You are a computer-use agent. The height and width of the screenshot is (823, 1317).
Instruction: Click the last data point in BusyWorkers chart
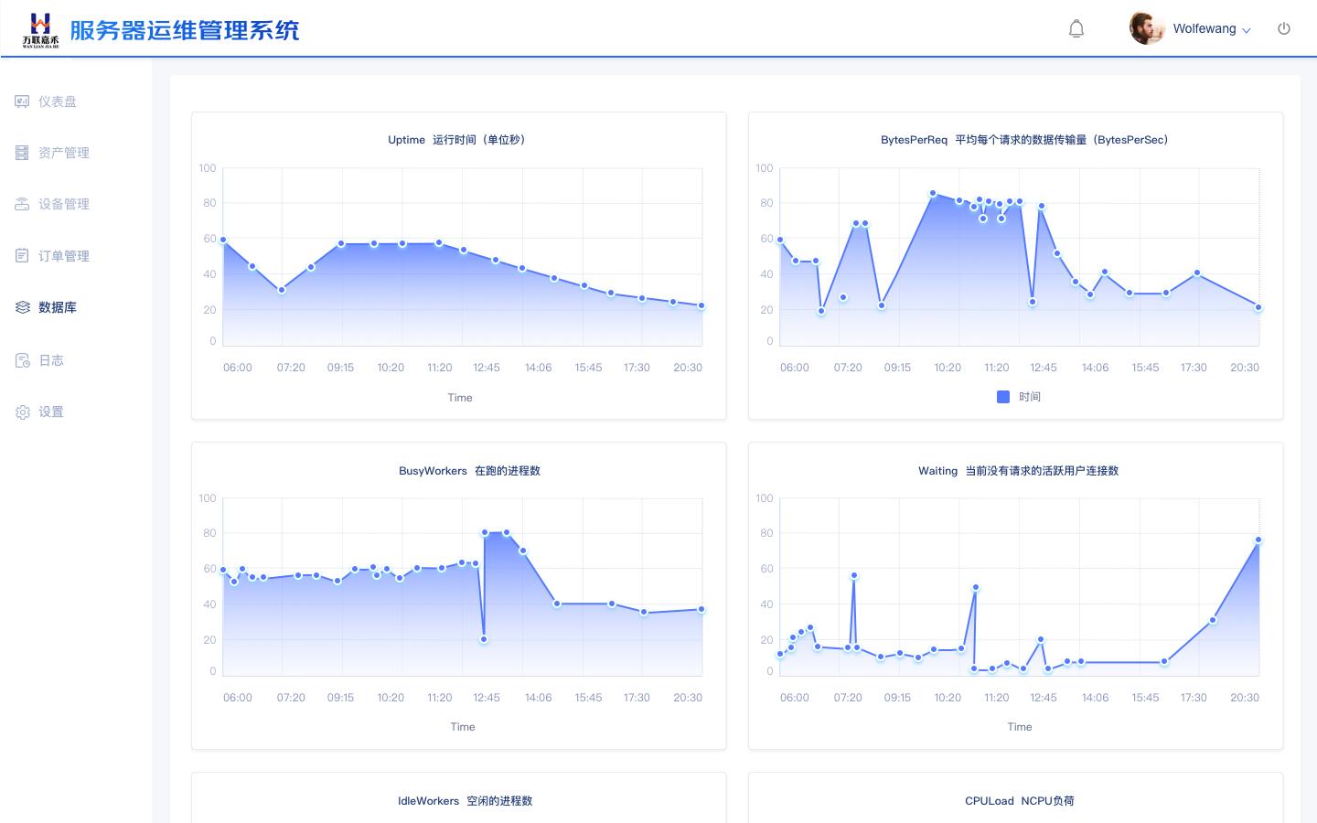701,609
